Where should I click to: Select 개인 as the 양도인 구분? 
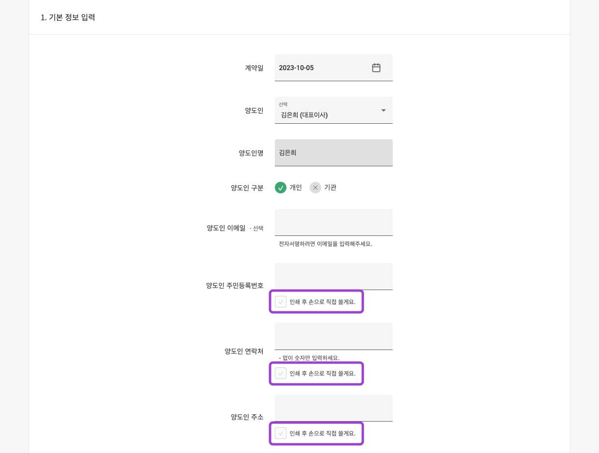click(x=288, y=188)
